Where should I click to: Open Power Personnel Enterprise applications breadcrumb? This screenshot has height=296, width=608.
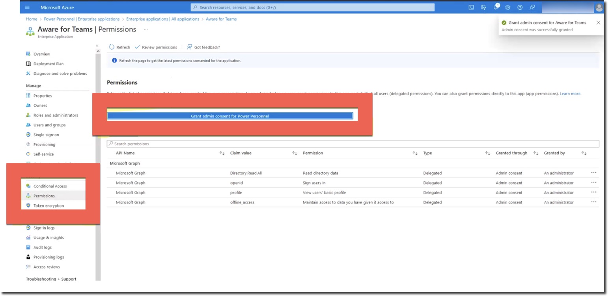pyautogui.click(x=82, y=19)
